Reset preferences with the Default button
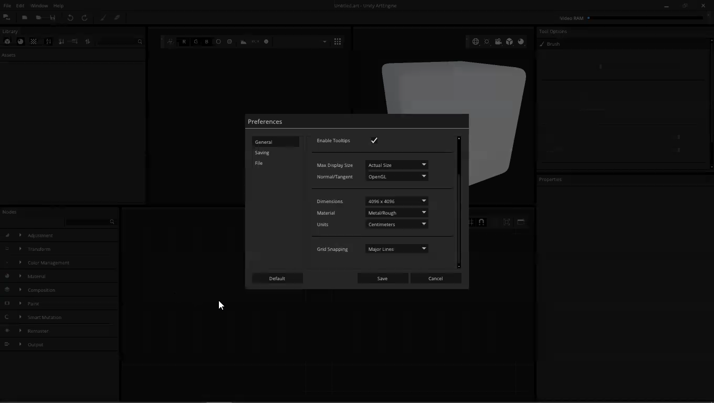Image resolution: width=714 pixels, height=403 pixels. [x=277, y=279]
